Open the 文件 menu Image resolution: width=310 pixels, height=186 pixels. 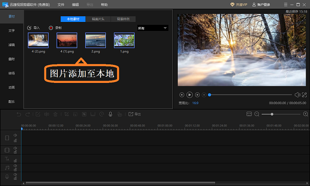pos(61,5)
